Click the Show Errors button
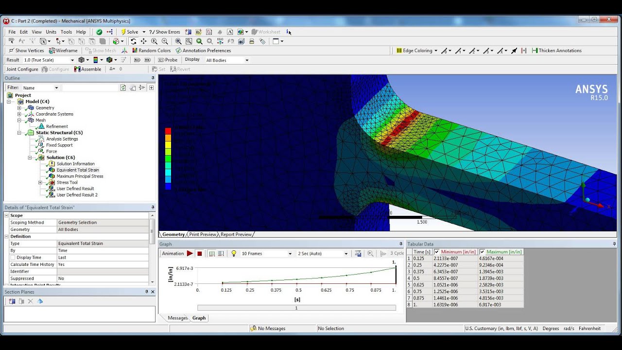Screen dimensions: 622x350 point(165,32)
